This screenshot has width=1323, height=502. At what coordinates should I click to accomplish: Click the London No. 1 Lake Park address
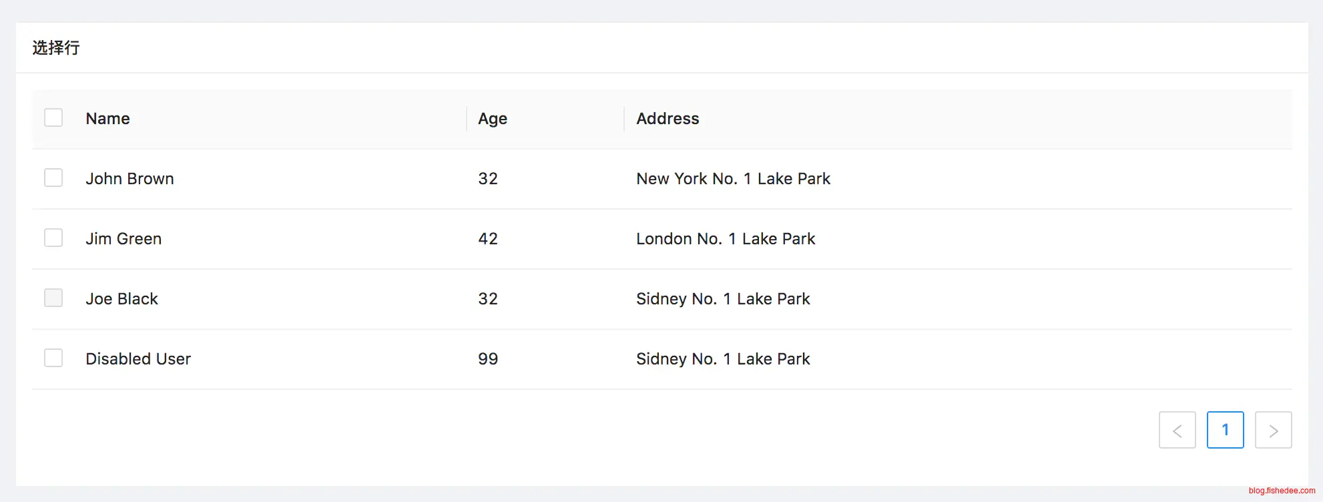[726, 239]
